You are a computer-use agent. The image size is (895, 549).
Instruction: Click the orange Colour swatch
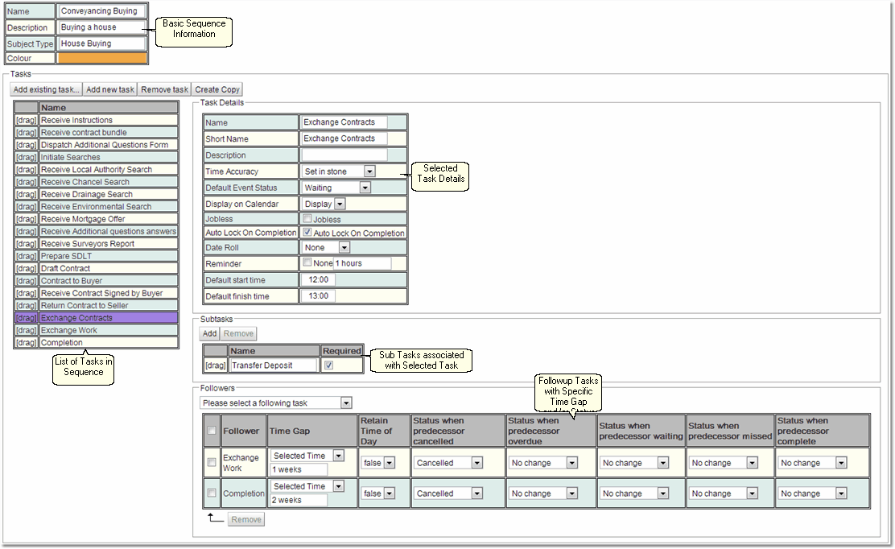click(102, 58)
